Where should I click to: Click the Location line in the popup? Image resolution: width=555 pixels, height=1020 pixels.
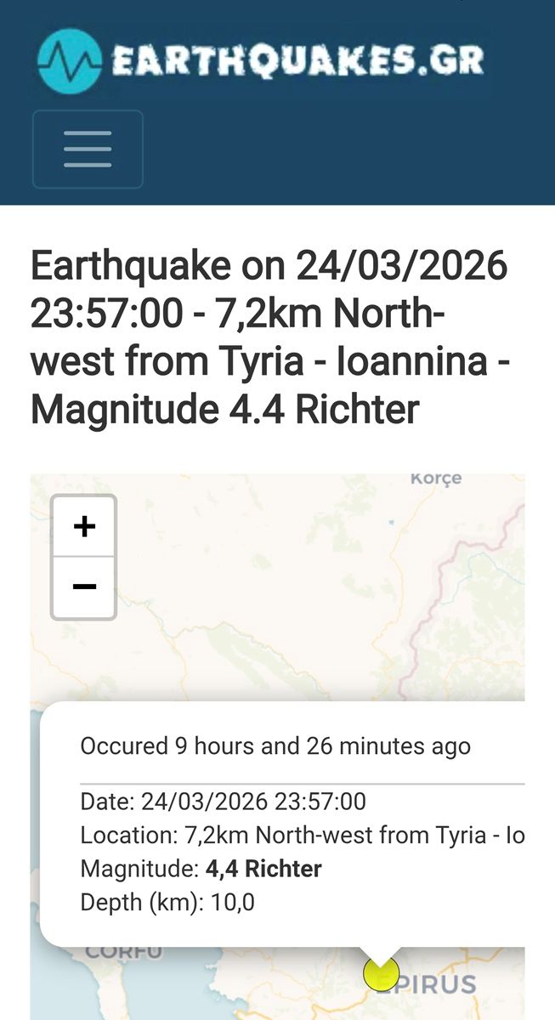click(x=302, y=836)
